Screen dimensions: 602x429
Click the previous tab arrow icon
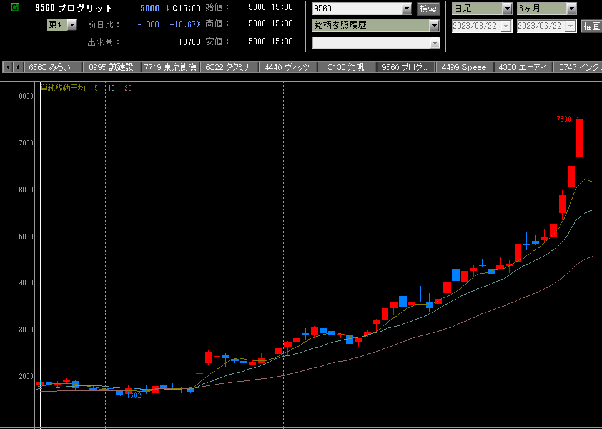(x=17, y=67)
